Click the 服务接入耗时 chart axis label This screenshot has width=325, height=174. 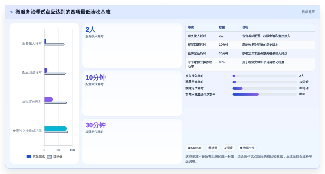coord(32,43)
